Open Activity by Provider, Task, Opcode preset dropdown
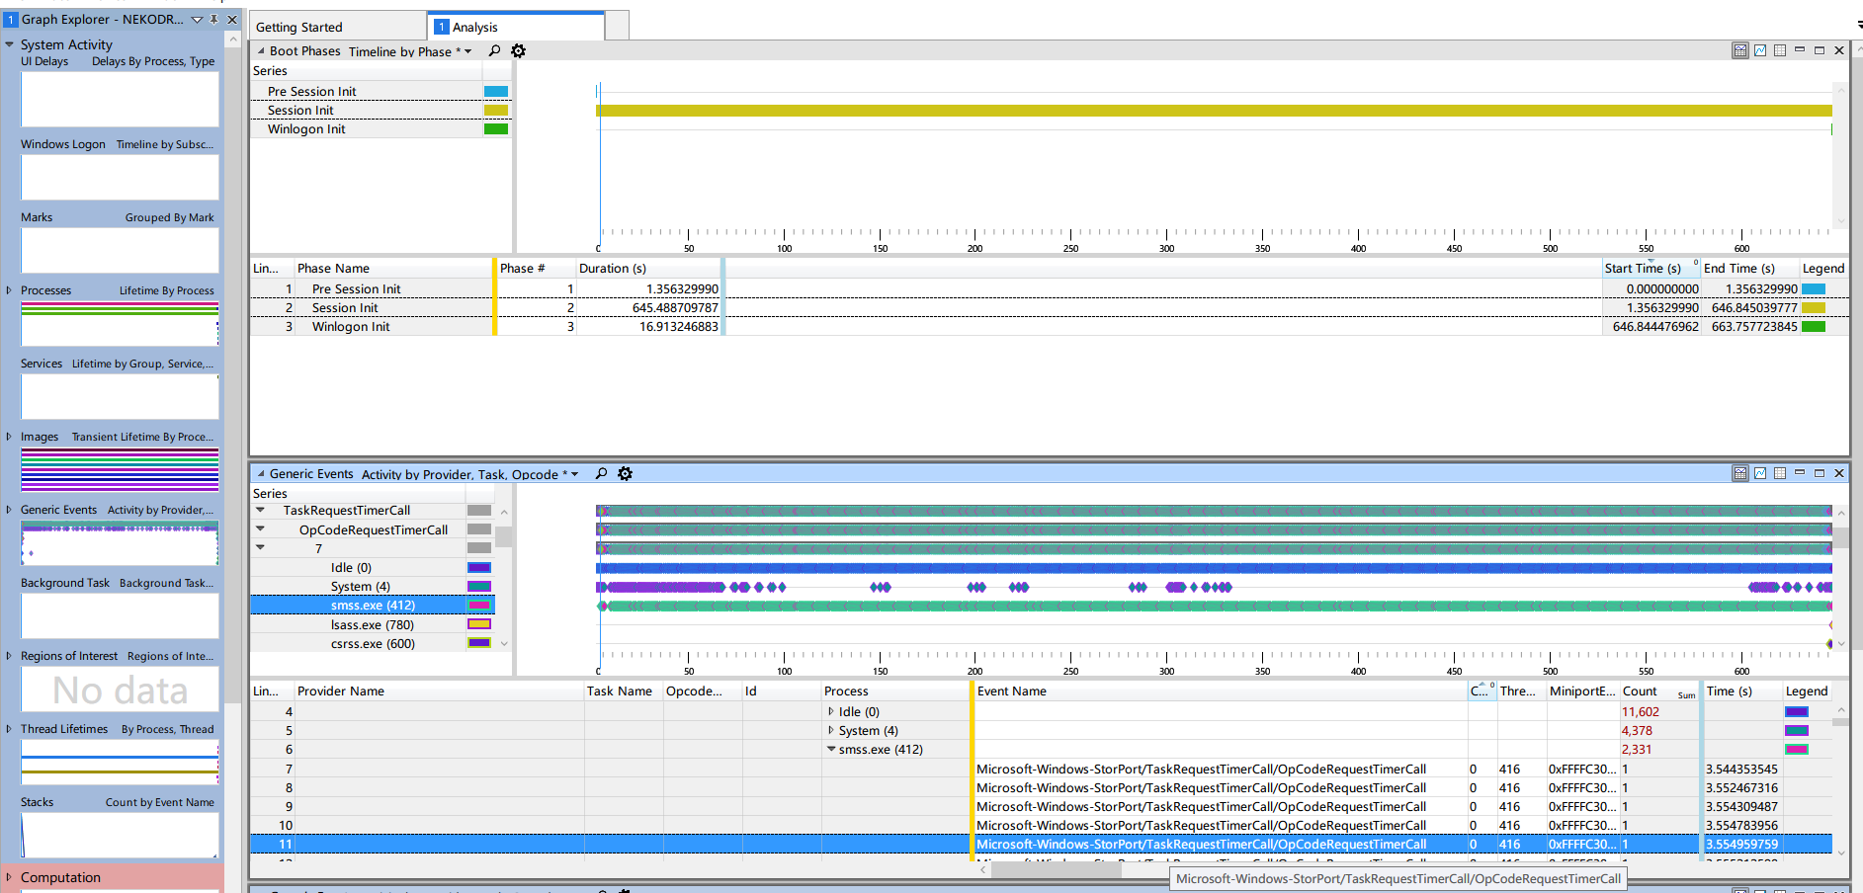The width and height of the screenshot is (1863, 893). [575, 474]
